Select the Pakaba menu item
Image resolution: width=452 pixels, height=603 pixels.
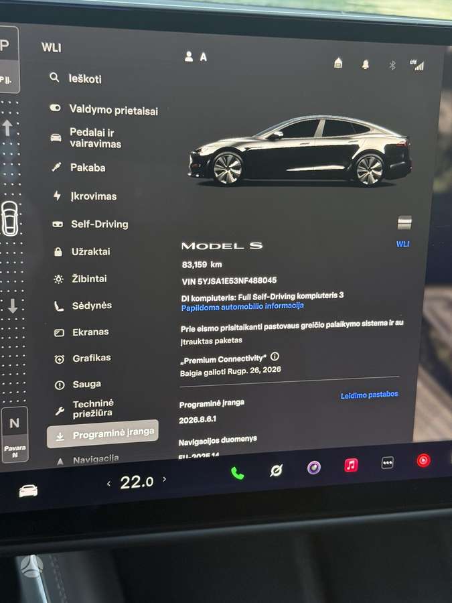tap(78, 167)
